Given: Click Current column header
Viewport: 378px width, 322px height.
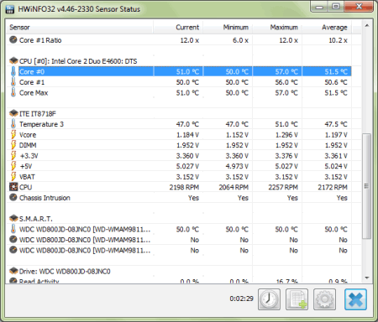Looking at the screenshot, I should click(178, 27).
